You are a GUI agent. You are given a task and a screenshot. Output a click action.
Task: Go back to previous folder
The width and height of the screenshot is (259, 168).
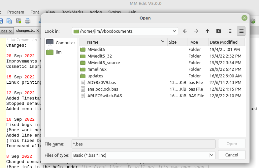[185, 31]
